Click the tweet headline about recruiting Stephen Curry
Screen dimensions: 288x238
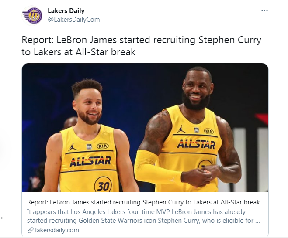[141, 46]
